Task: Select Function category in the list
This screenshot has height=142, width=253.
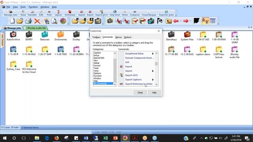Action: [98, 76]
